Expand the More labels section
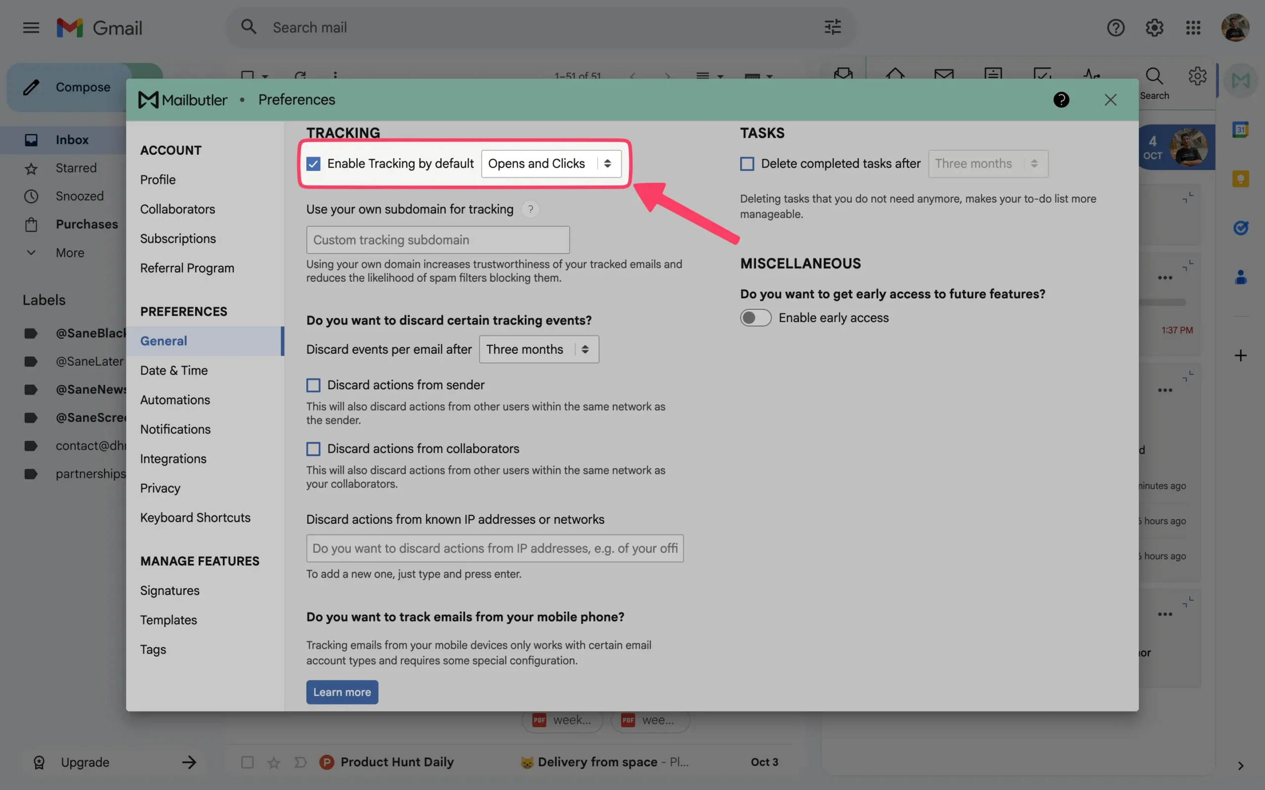This screenshot has height=790, width=1265. (70, 252)
